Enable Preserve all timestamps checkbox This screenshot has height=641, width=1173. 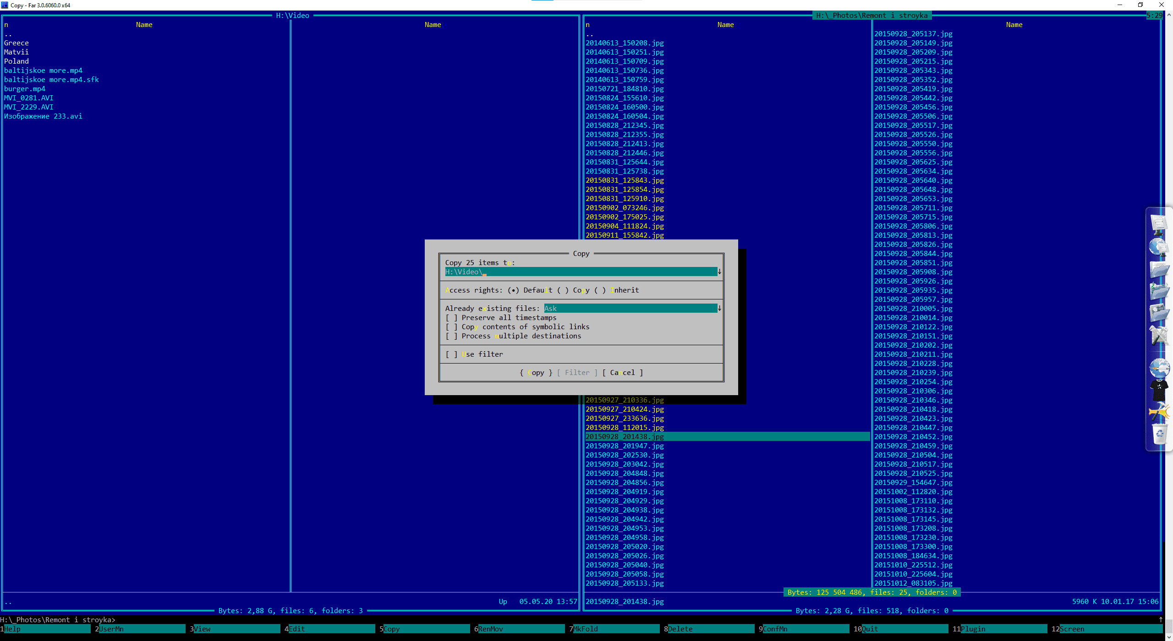coord(451,318)
